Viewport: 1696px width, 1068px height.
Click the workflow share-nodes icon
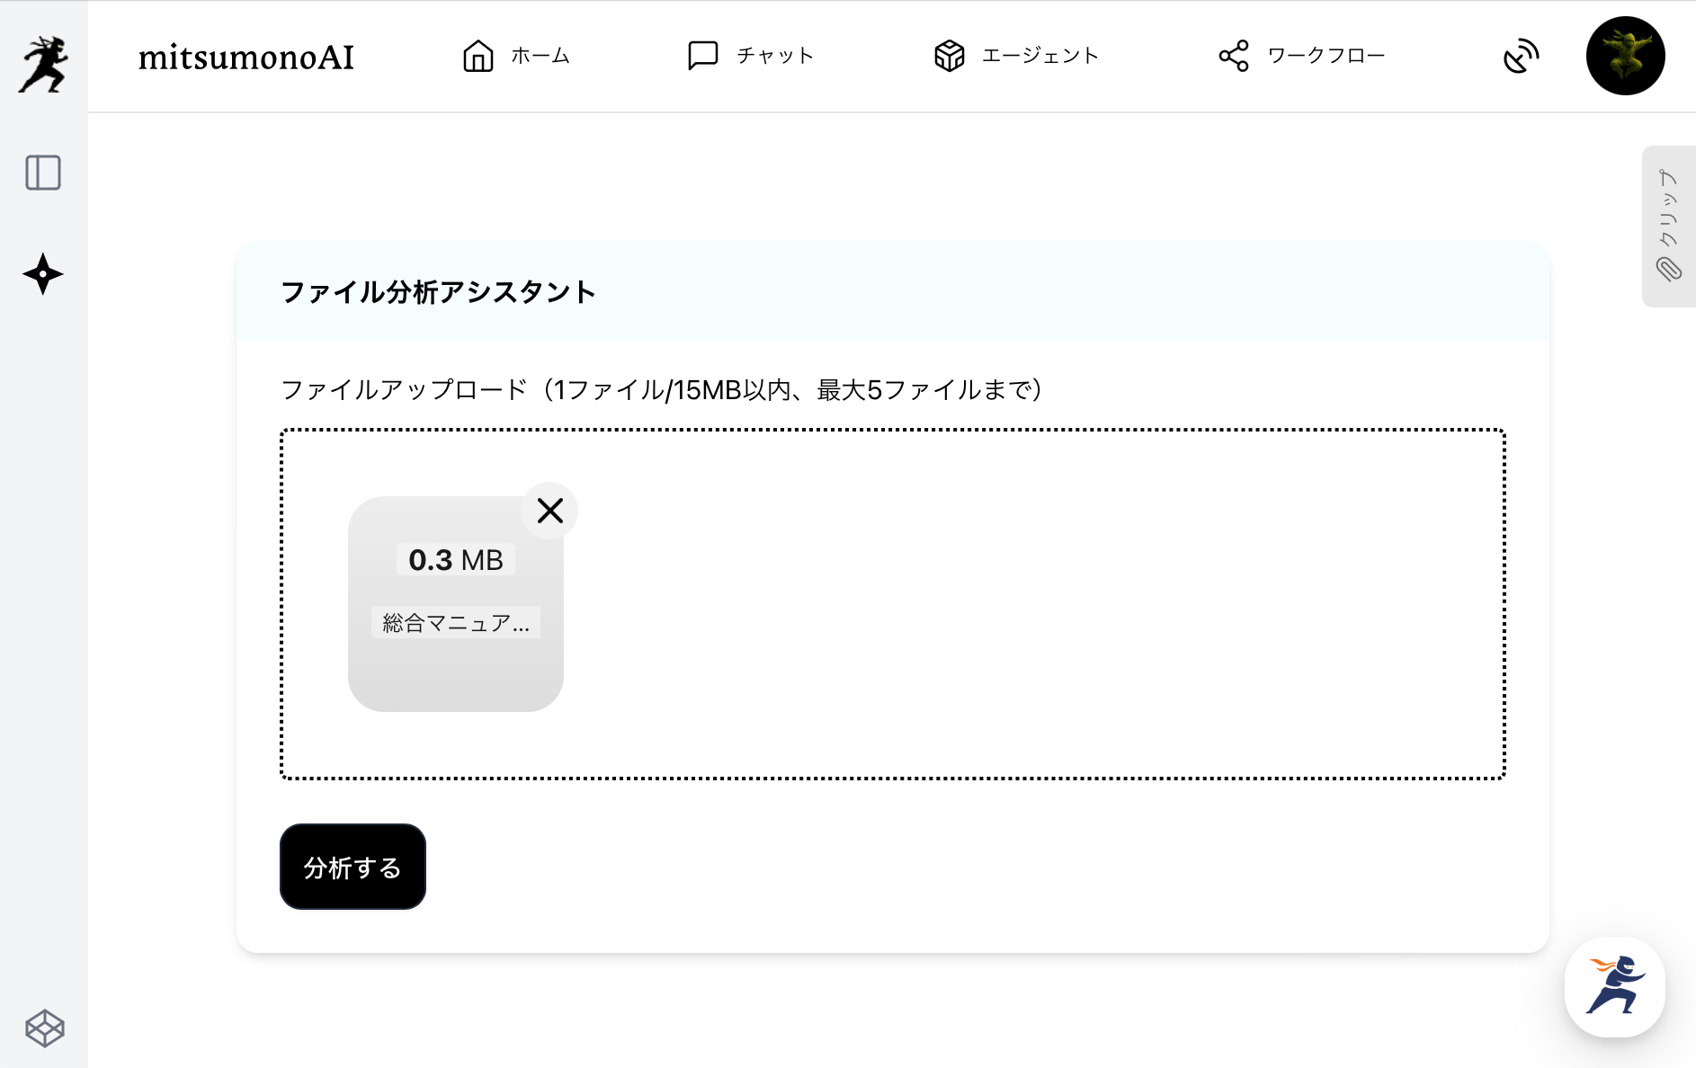click(x=1234, y=56)
